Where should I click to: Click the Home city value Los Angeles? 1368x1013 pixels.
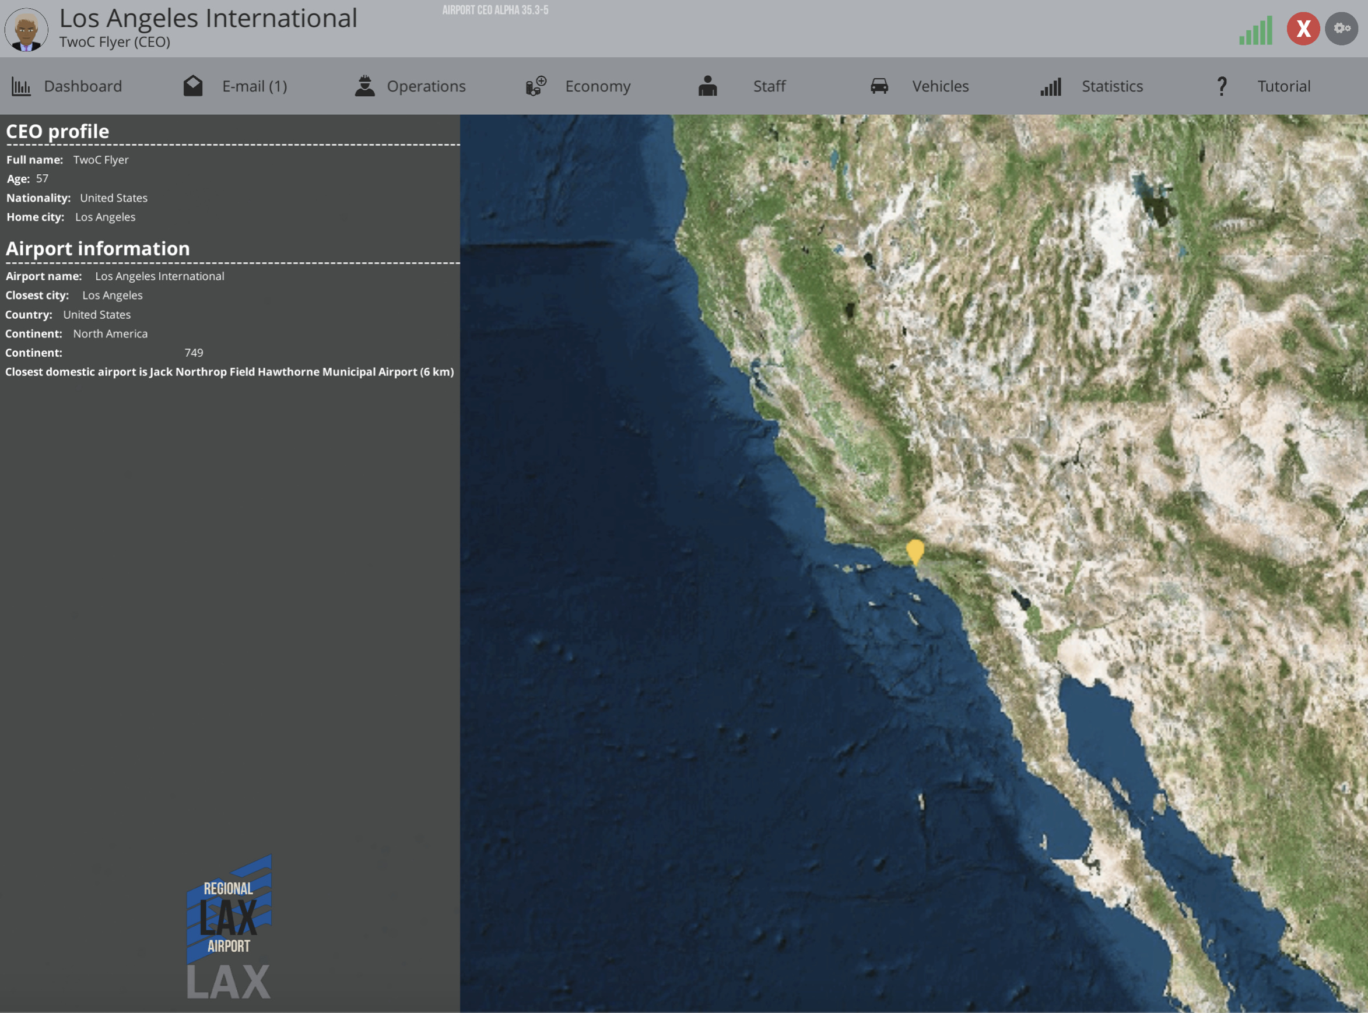(x=106, y=217)
